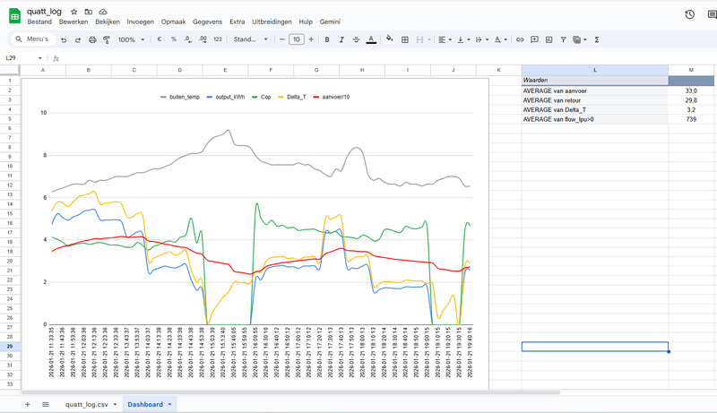Open the fill color paint bucket
Screen dimensions: 717x413
(x=389, y=39)
